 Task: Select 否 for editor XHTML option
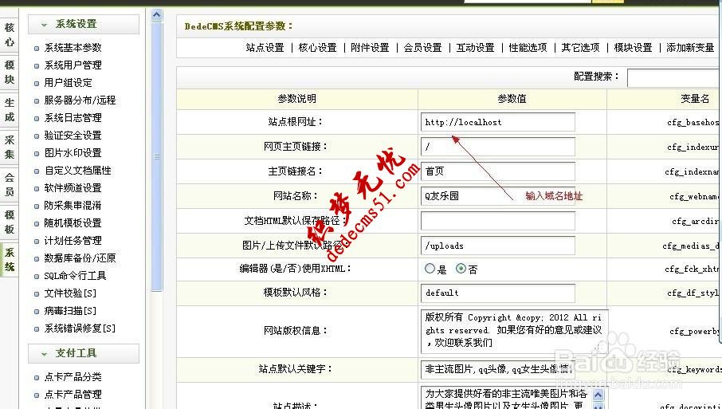point(461,269)
